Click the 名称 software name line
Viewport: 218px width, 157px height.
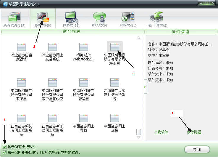point(180,44)
